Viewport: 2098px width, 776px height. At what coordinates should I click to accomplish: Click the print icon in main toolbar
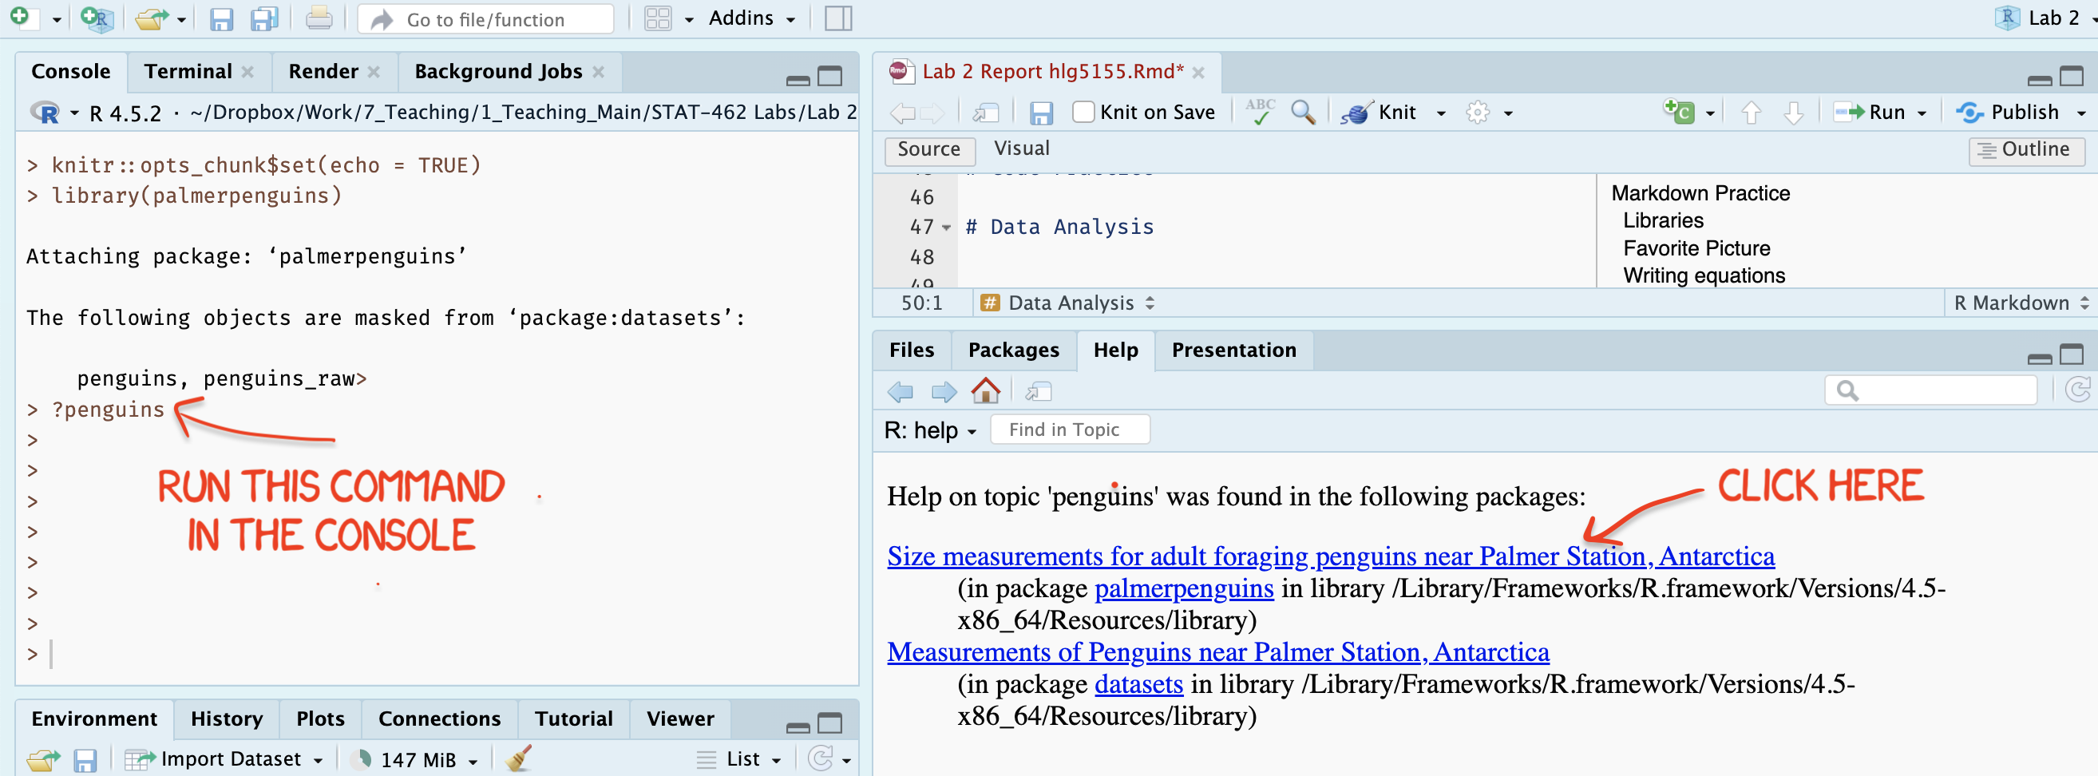coord(319,18)
